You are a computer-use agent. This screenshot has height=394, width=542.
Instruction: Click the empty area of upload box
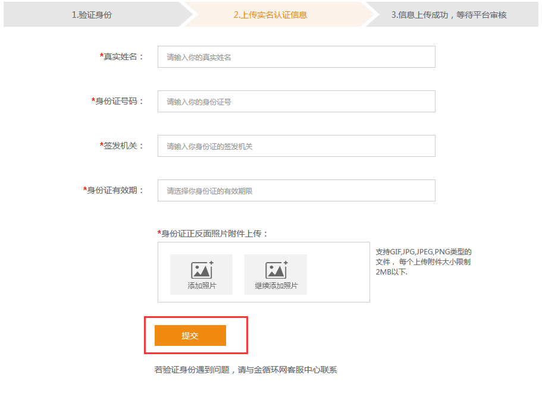coord(338,272)
